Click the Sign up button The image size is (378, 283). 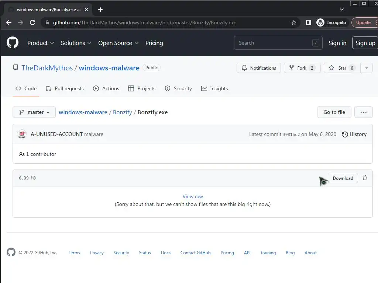coord(365,43)
